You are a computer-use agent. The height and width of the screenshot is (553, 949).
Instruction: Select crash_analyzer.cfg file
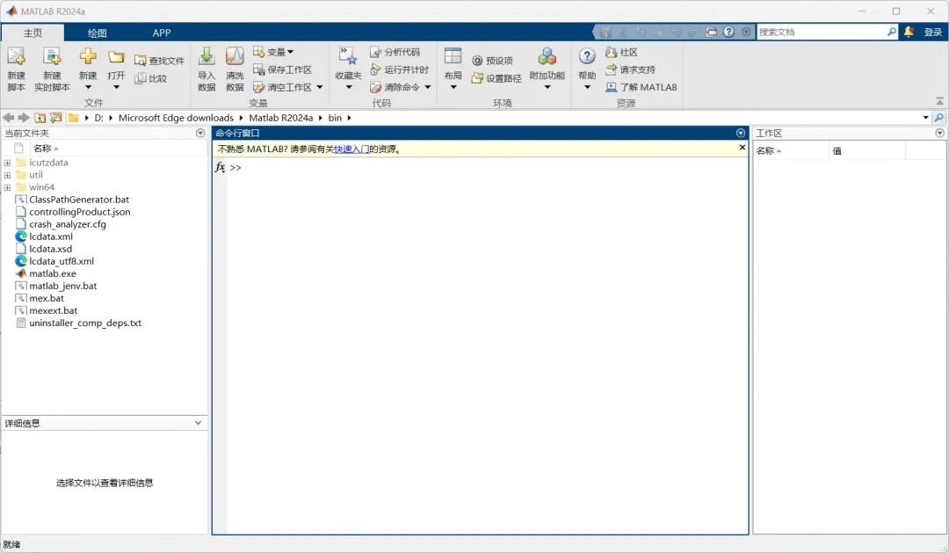(x=68, y=225)
